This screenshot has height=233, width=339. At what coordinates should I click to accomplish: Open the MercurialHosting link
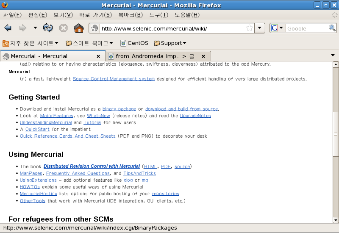(x=39, y=194)
